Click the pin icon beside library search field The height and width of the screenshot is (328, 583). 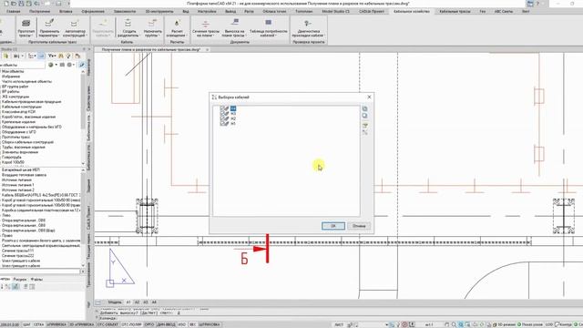pyautogui.click(x=82, y=65)
